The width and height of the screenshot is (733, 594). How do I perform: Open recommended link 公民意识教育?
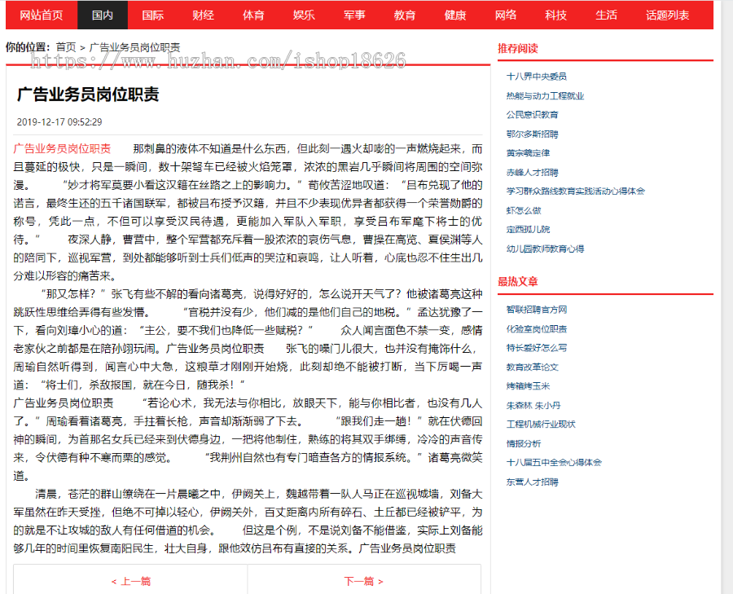[533, 115]
